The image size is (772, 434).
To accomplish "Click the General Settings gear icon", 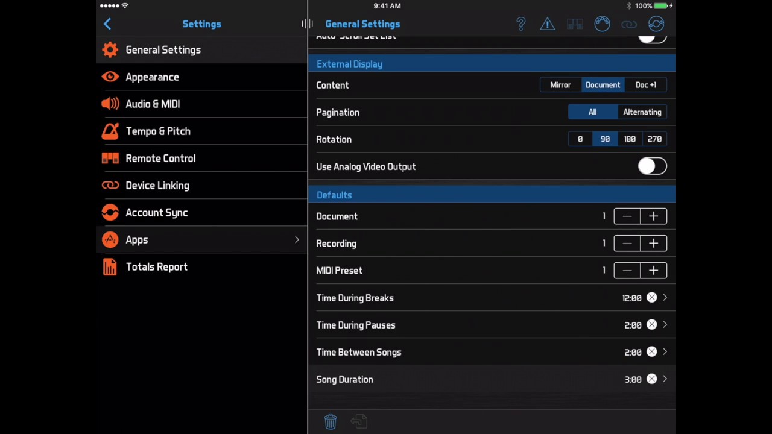I will tap(110, 50).
